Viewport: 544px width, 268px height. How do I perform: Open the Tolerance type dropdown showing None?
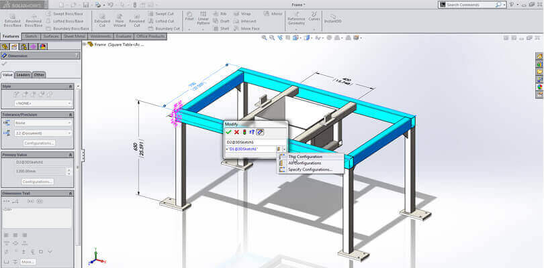pyautogui.click(x=43, y=123)
